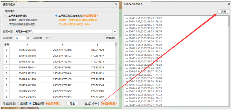Click command line po 506435.51,2505219.73,180.02
The width and height of the screenshot is (231, 110).
click(x=143, y=18)
